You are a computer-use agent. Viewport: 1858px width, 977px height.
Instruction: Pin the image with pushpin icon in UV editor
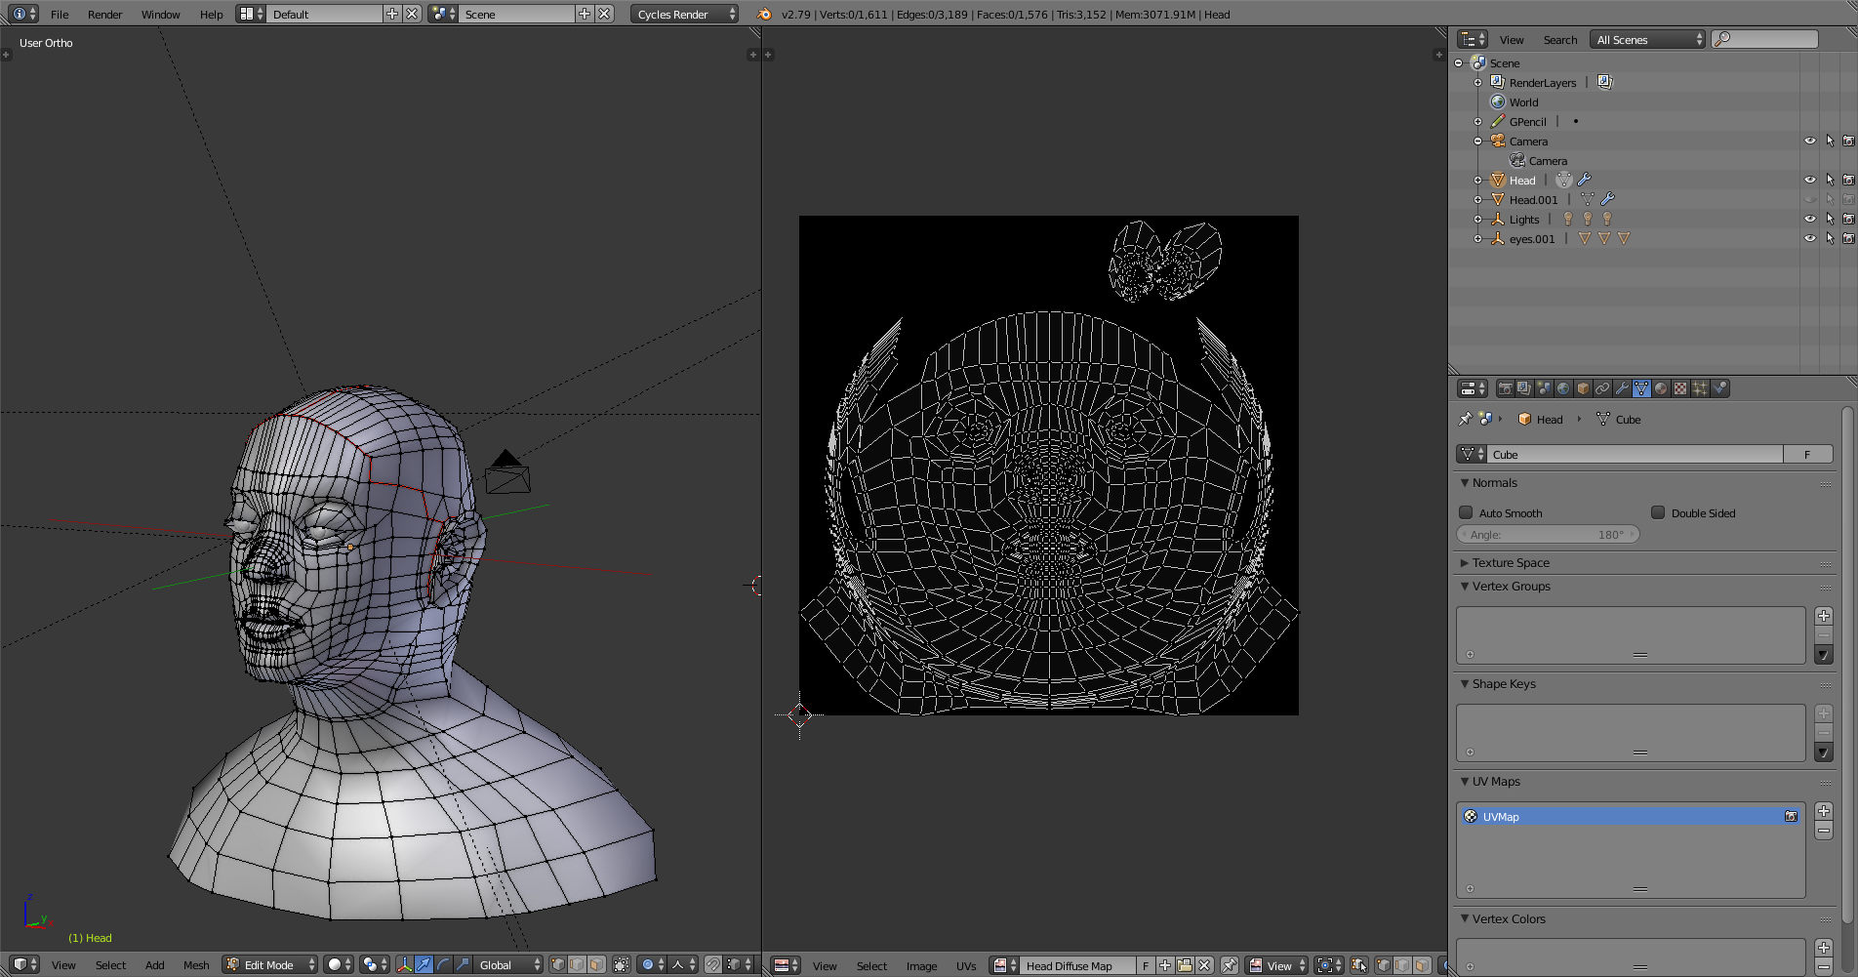coord(1230,965)
